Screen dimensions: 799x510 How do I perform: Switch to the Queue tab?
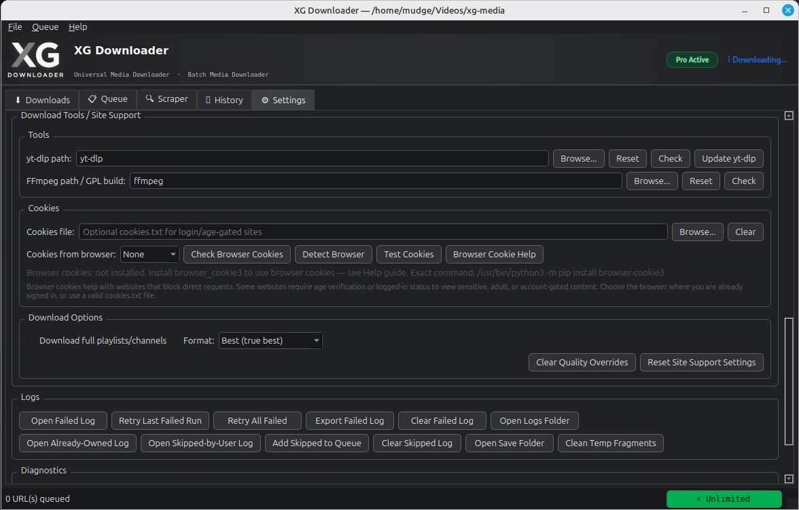(107, 99)
